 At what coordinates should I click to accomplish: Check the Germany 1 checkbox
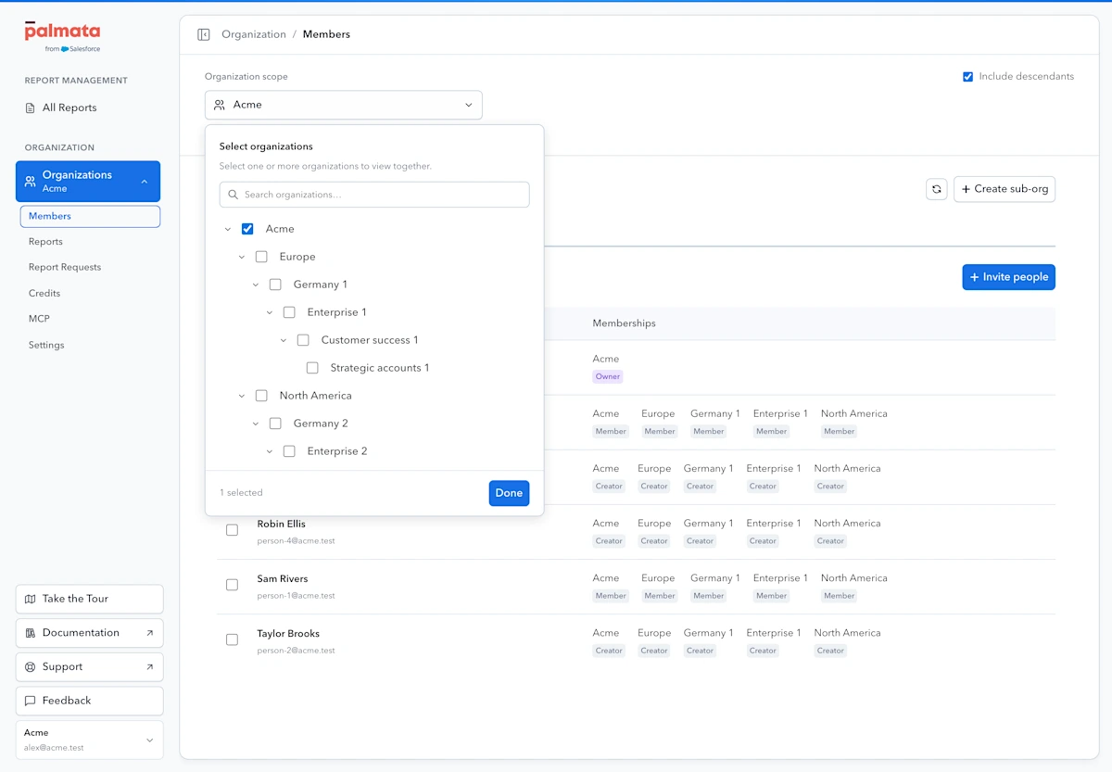(275, 285)
